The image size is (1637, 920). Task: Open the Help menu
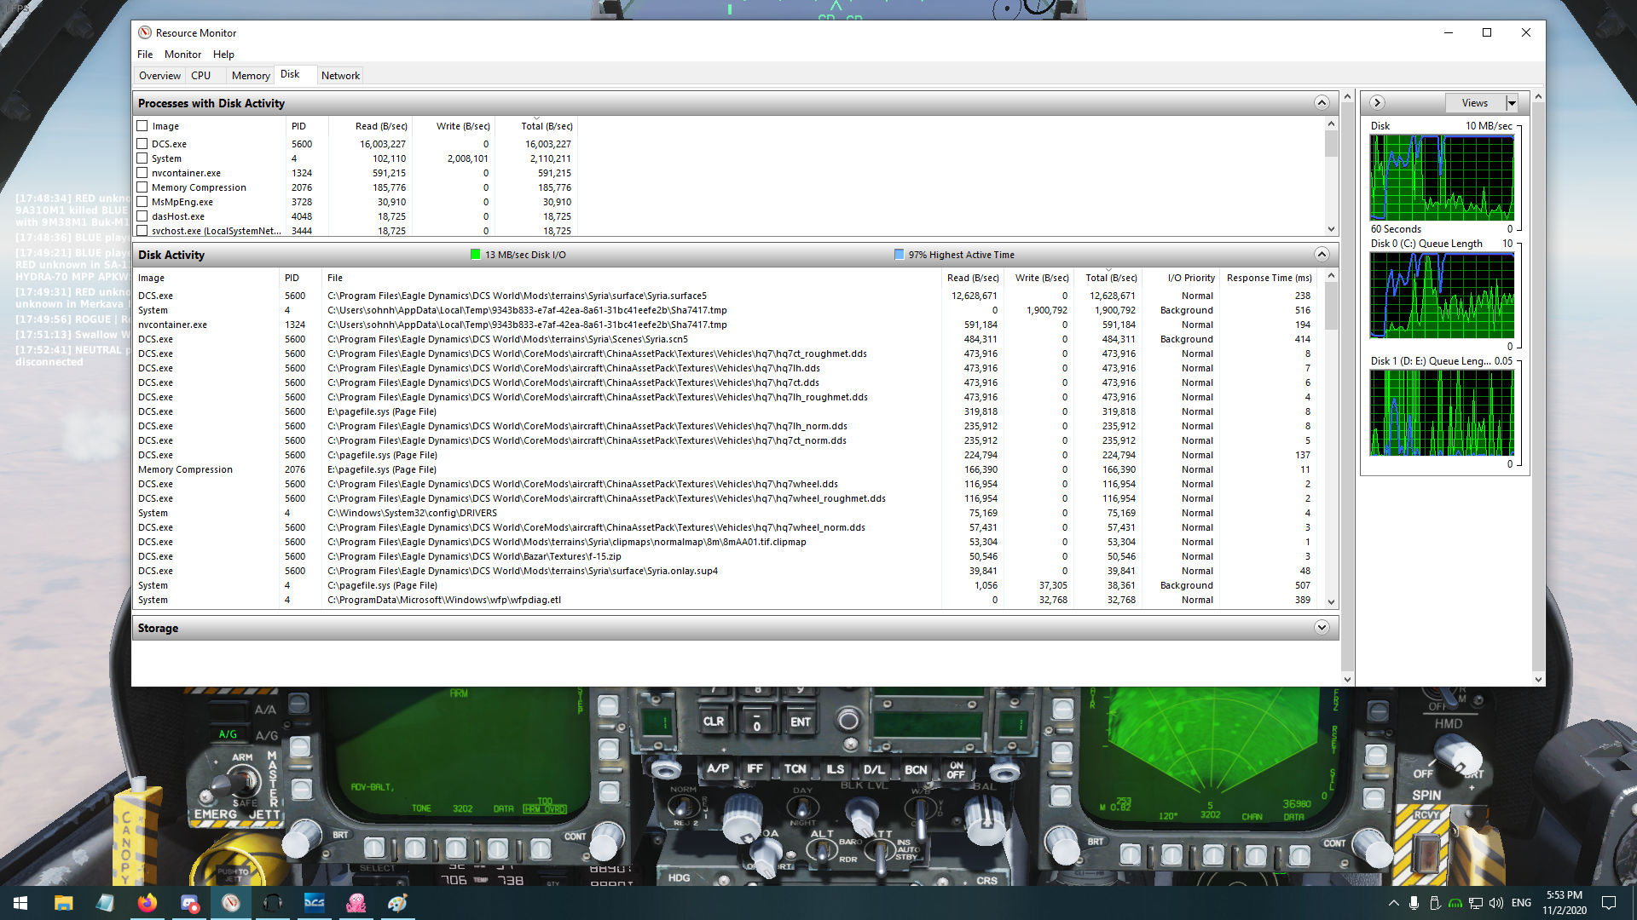223,55
